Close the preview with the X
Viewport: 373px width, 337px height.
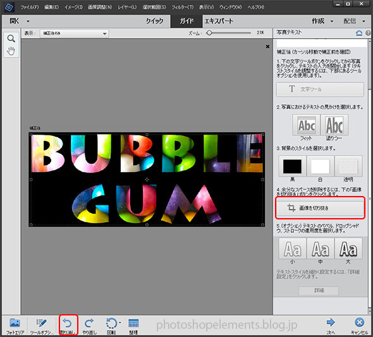click(x=267, y=47)
